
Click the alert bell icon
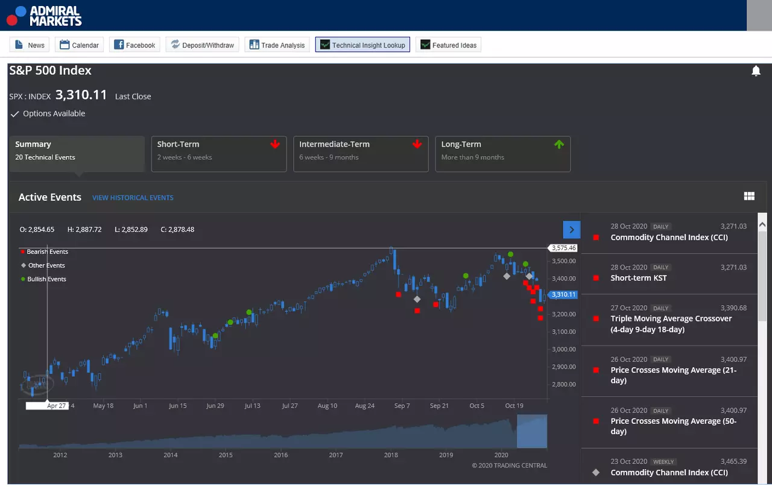[756, 71]
